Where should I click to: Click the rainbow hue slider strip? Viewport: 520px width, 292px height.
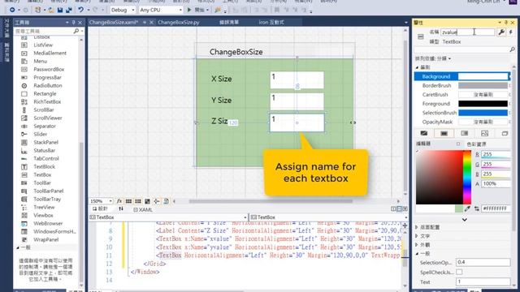point(467,177)
